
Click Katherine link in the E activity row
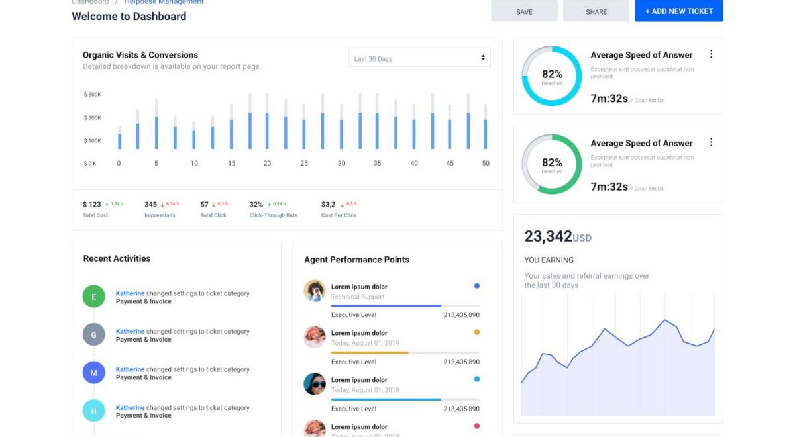click(x=130, y=293)
